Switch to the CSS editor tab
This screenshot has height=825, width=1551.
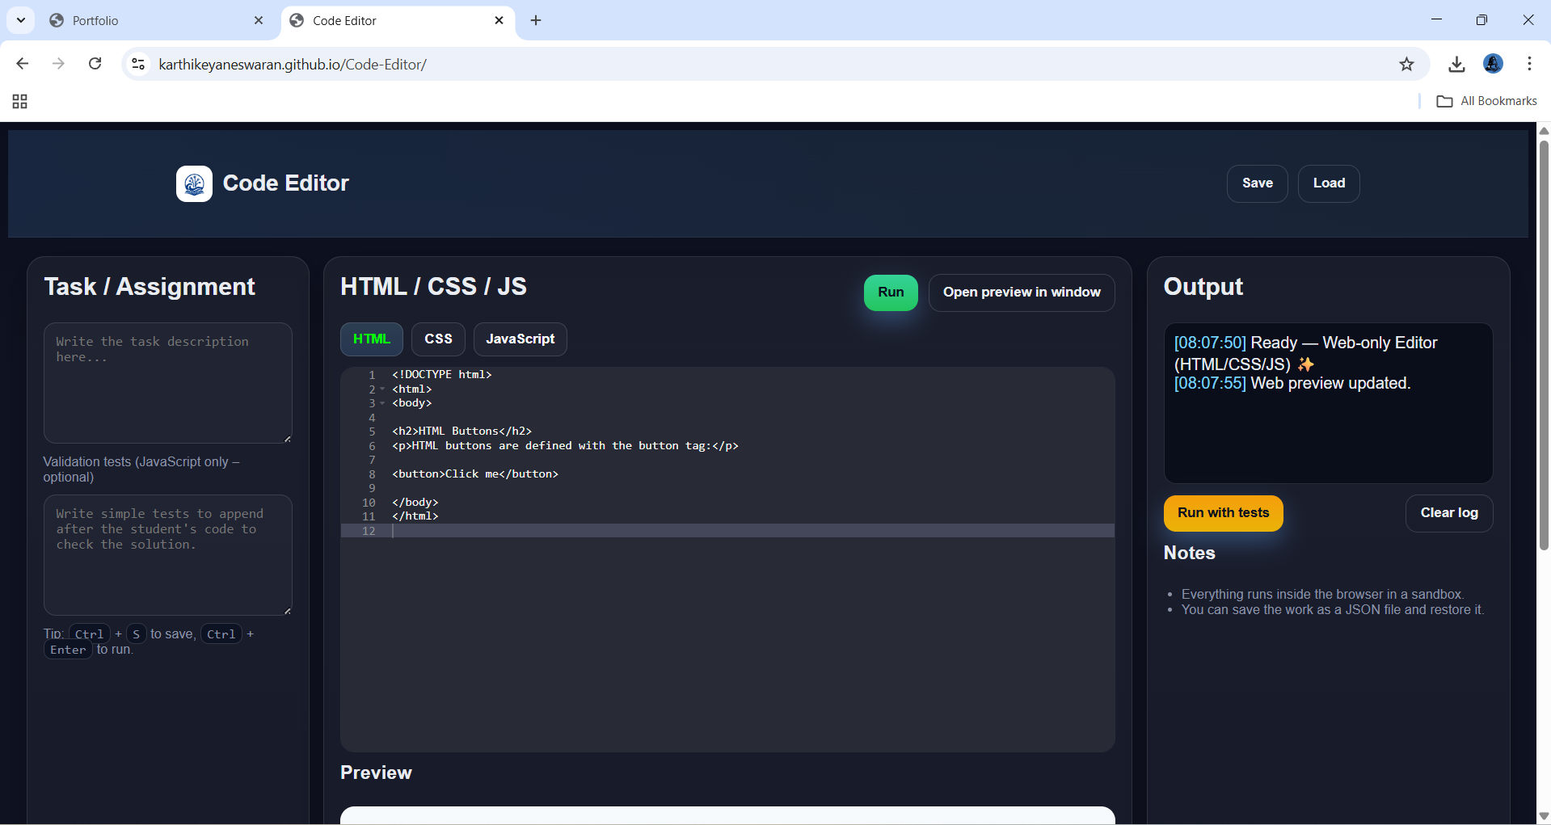click(x=438, y=339)
